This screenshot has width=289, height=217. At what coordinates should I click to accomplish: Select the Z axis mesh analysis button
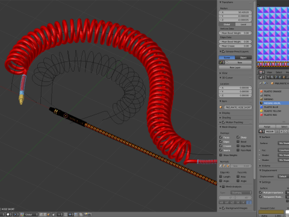point(249,203)
